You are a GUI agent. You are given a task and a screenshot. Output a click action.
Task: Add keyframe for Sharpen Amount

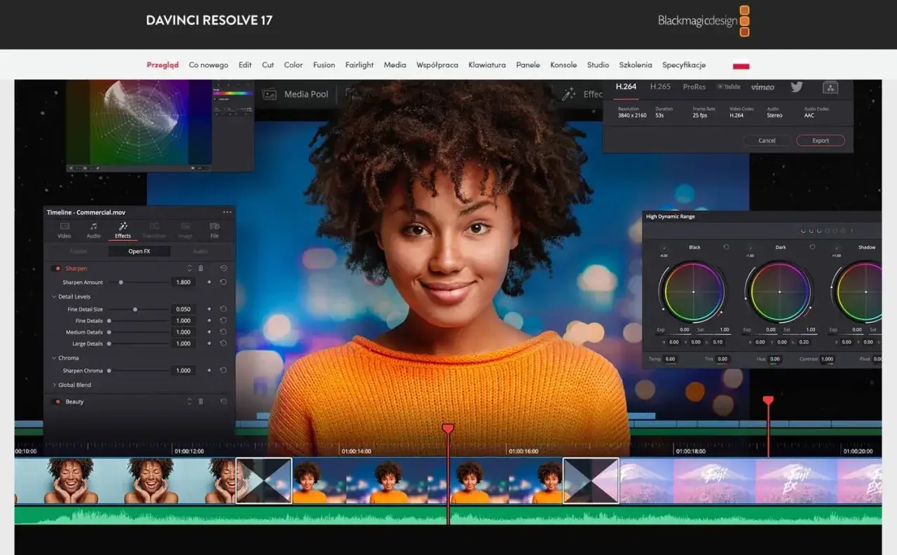(x=209, y=282)
